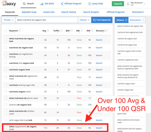Click related keyword 'which nutrients do vegans lack'
The width and height of the screenshot is (151, 132).
[130, 26]
